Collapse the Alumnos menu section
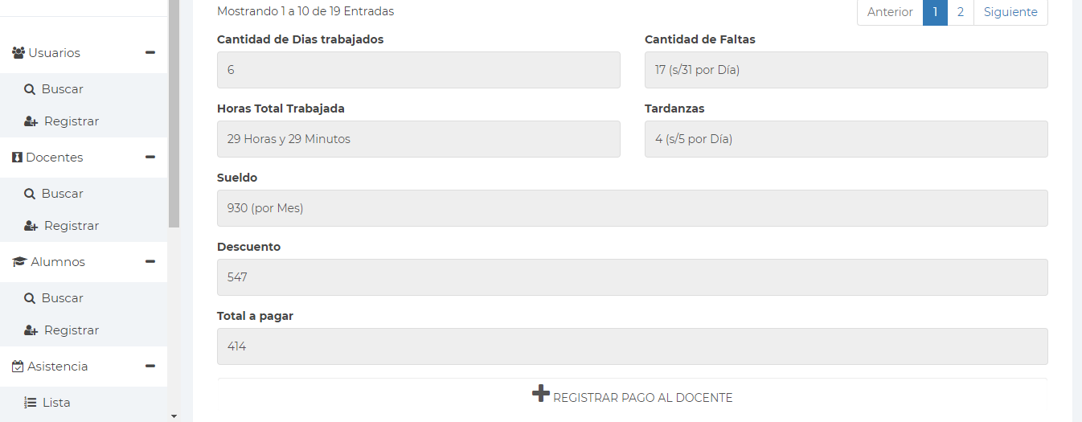 tap(150, 262)
